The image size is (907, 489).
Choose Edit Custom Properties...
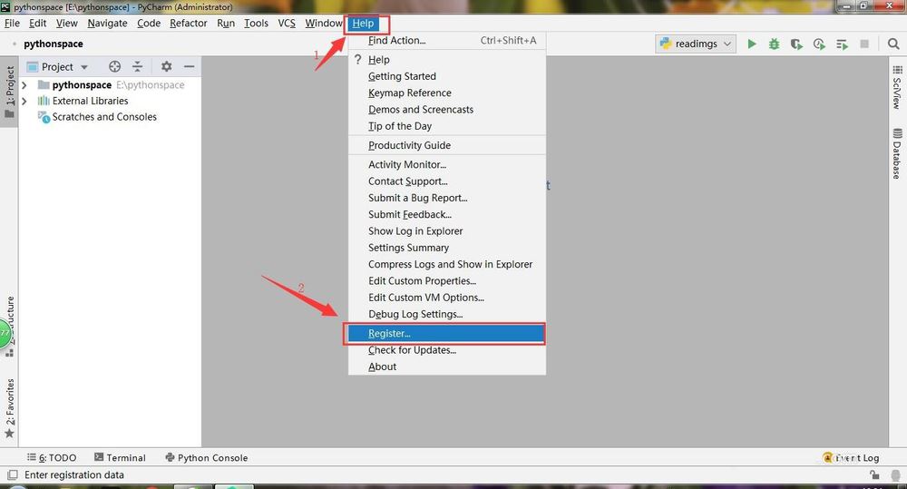click(x=447, y=281)
